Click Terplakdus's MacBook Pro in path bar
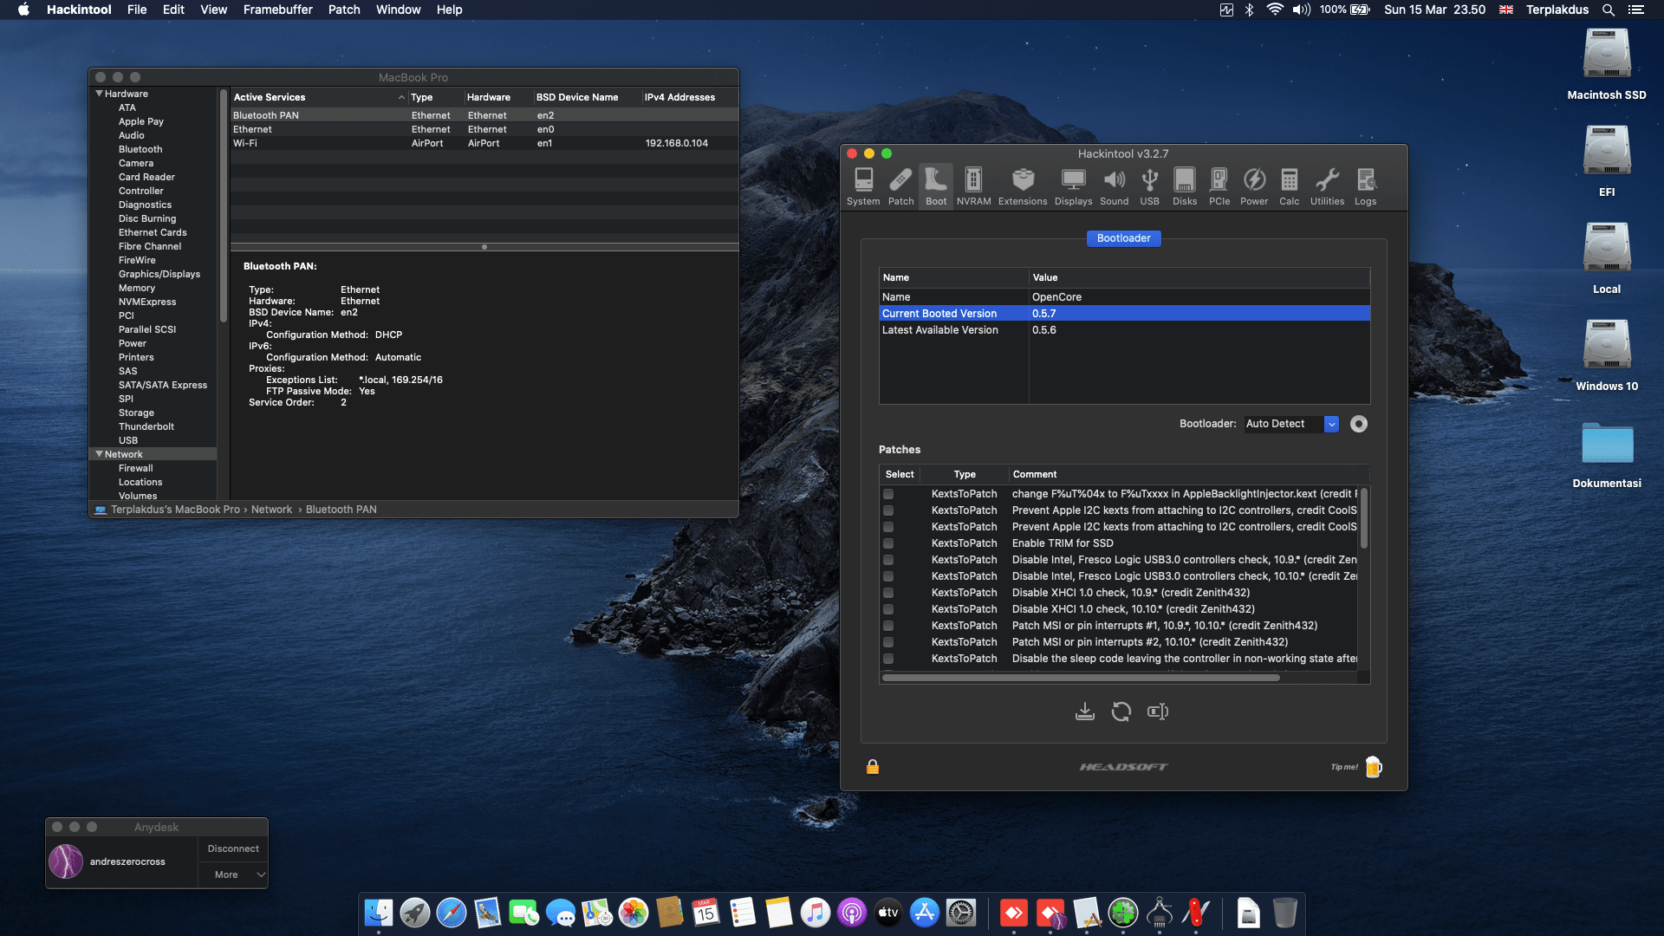The height and width of the screenshot is (936, 1664). tap(175, 510)
